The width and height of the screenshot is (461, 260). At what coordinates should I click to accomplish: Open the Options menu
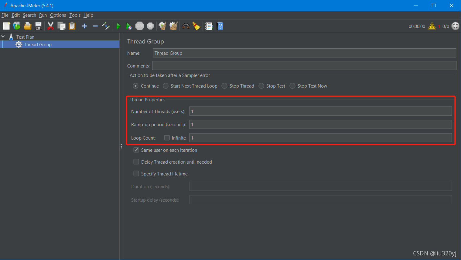click(58, 15)
